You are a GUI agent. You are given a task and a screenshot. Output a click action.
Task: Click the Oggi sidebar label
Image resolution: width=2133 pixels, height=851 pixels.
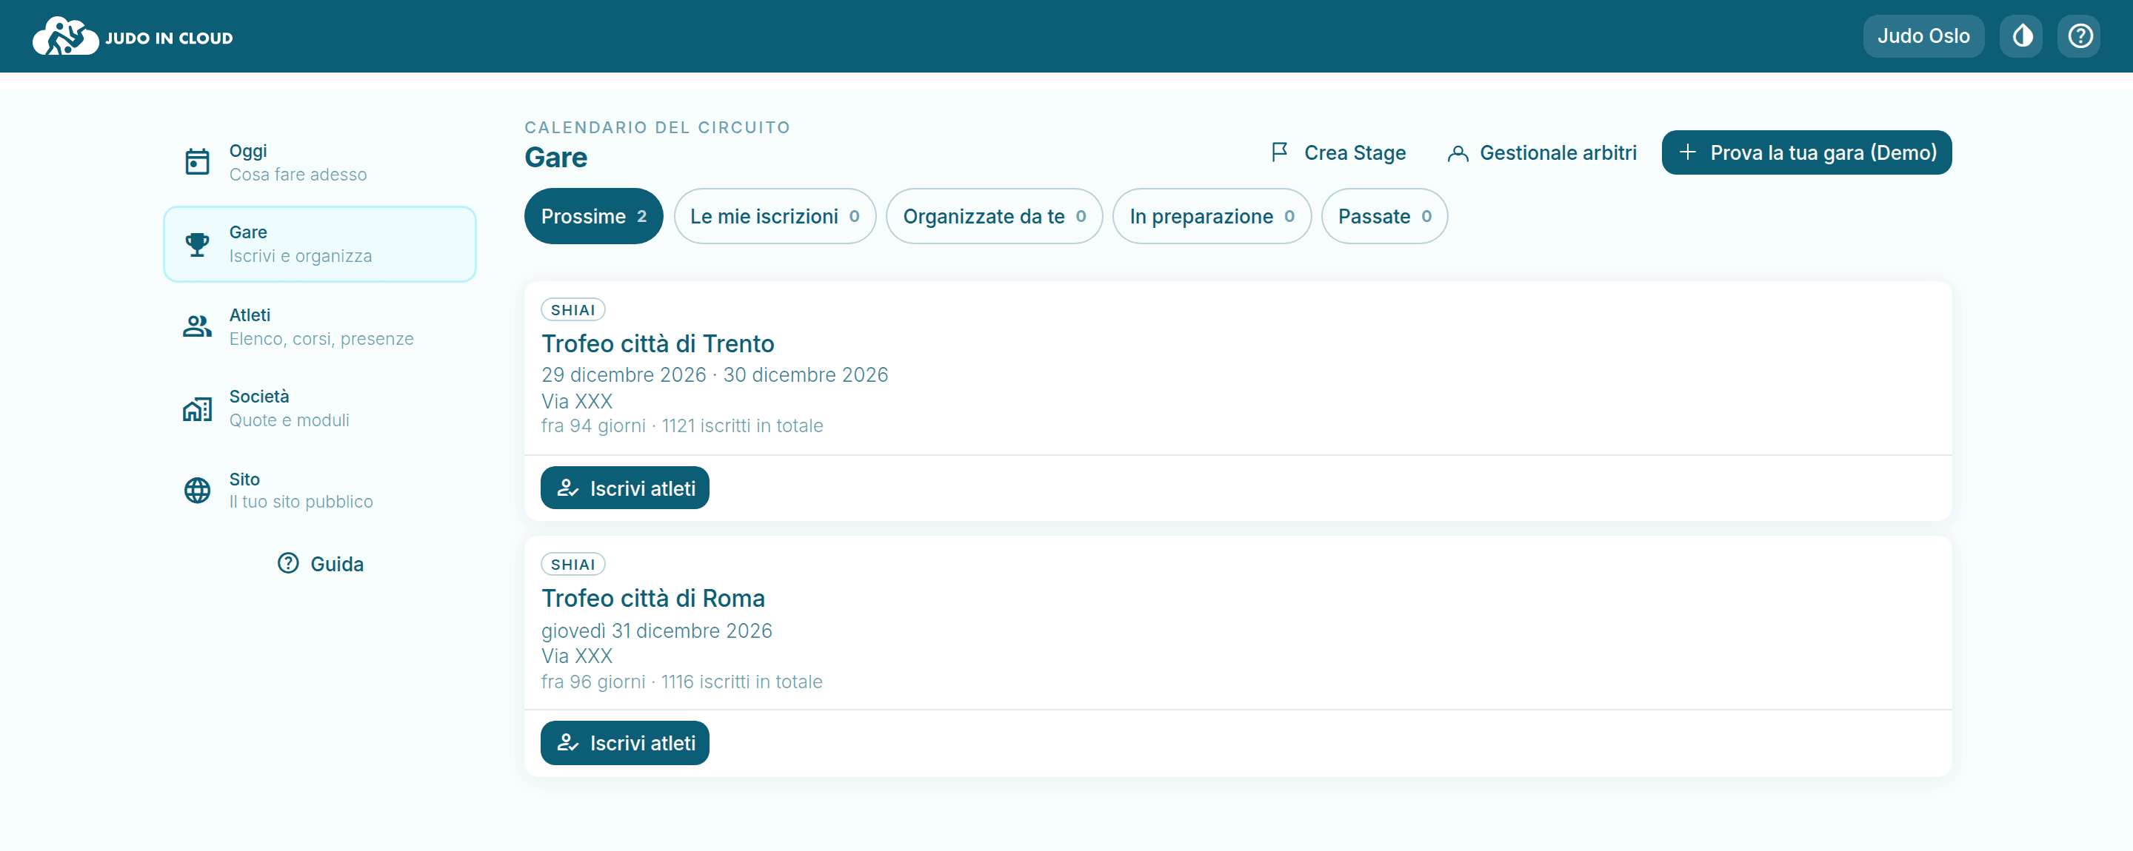pos(247,150)
